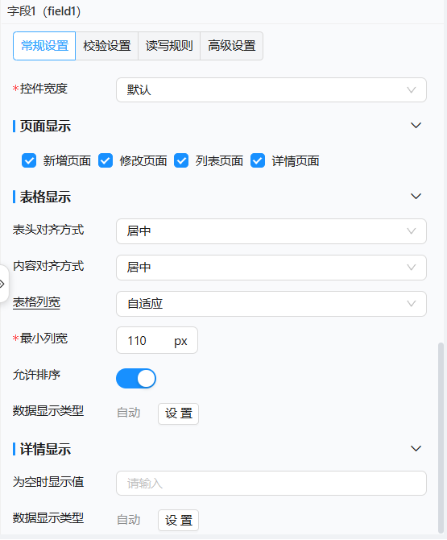Screen dimensions: 447x540
Task: Open the 表头对齐方式 dropdown
Action: point(271,231)
